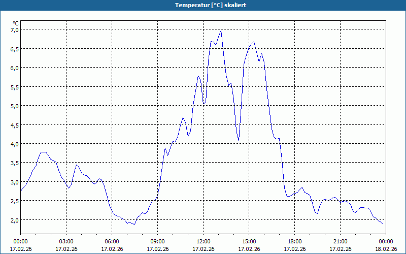This screenshot has height=254, width=406.
Task: Click the 2,5 y-axis label
Action: 15,201
